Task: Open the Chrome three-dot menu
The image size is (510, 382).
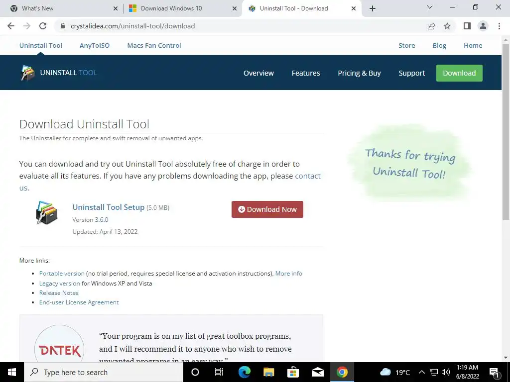Action: (499, 26)
